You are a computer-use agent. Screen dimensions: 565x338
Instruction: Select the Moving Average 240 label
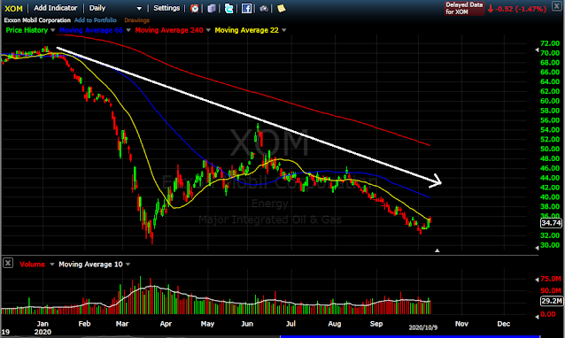tap(169, 30)
